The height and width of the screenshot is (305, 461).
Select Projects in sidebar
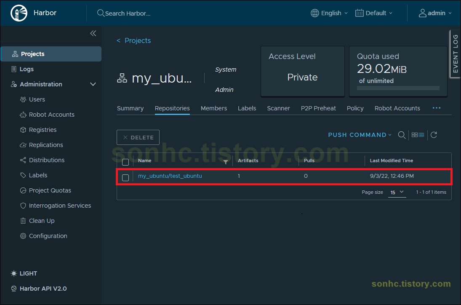[51, 54]
